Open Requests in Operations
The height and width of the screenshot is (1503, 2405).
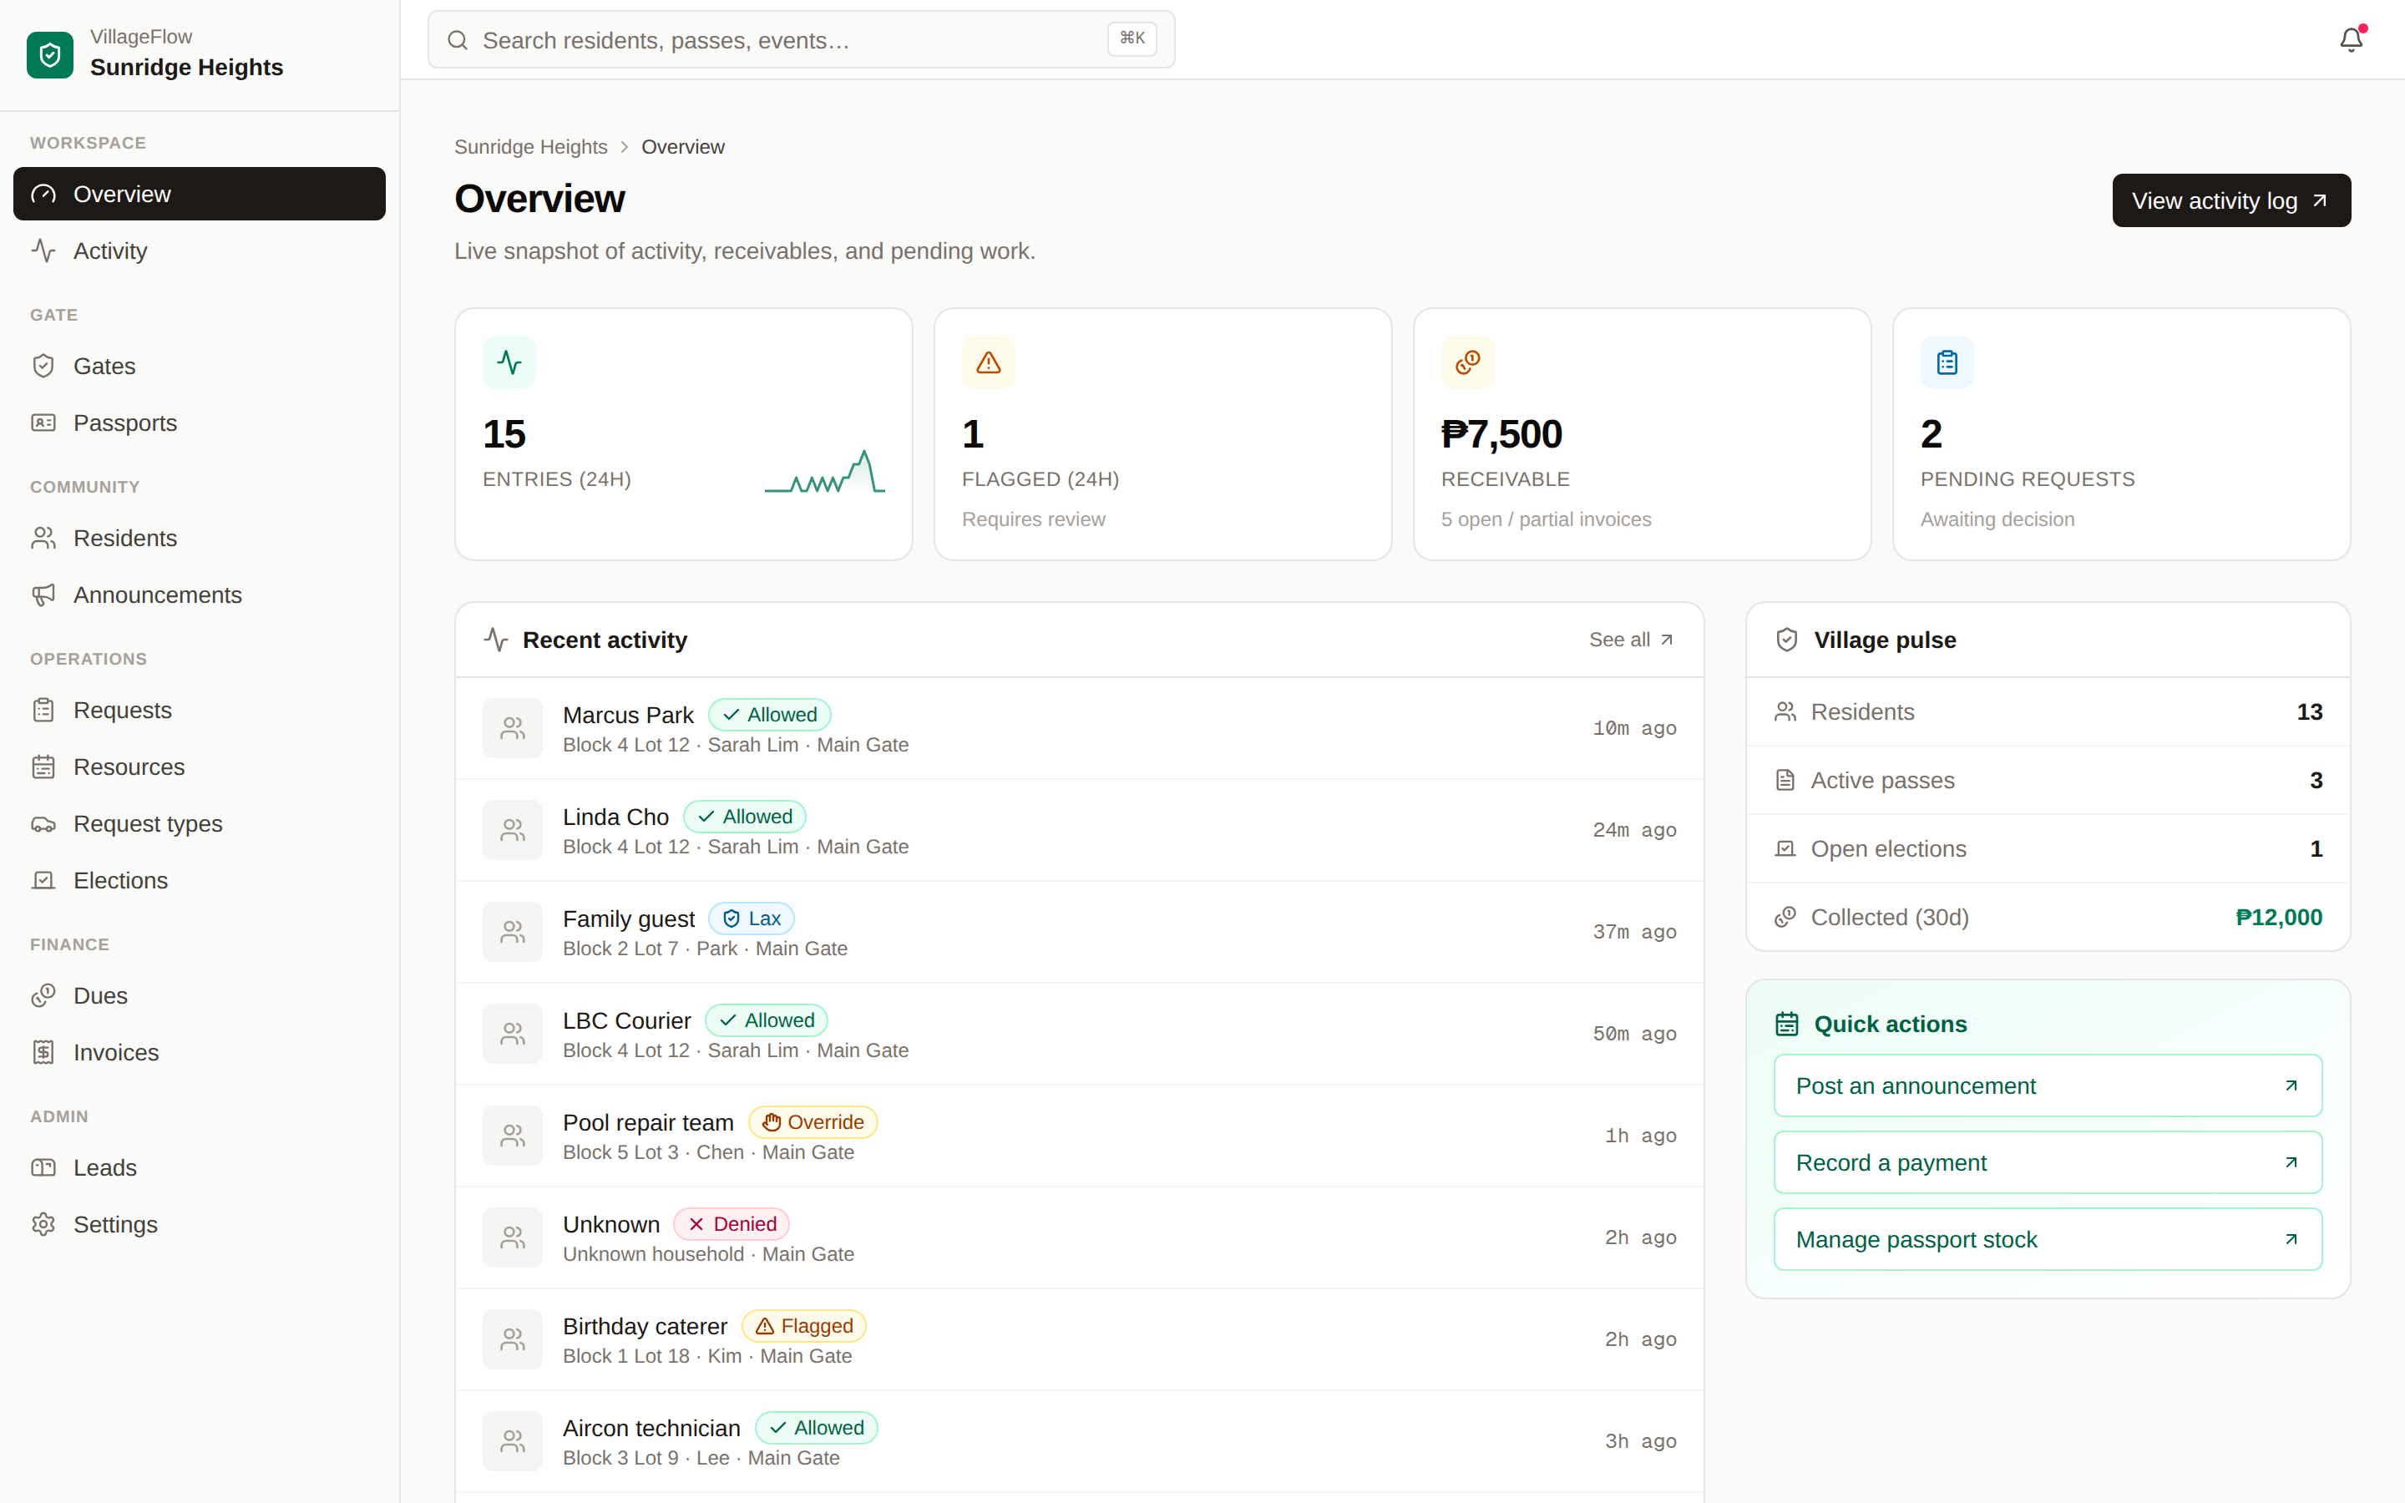tap(199, 710)
